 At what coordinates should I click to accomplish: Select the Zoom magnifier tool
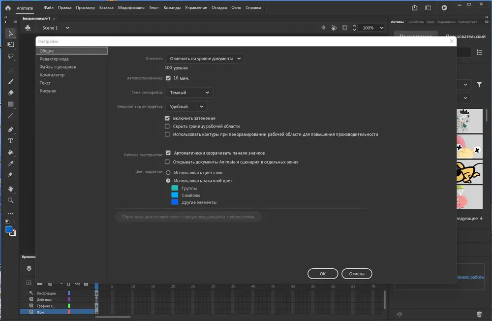[x=11, y=200]
